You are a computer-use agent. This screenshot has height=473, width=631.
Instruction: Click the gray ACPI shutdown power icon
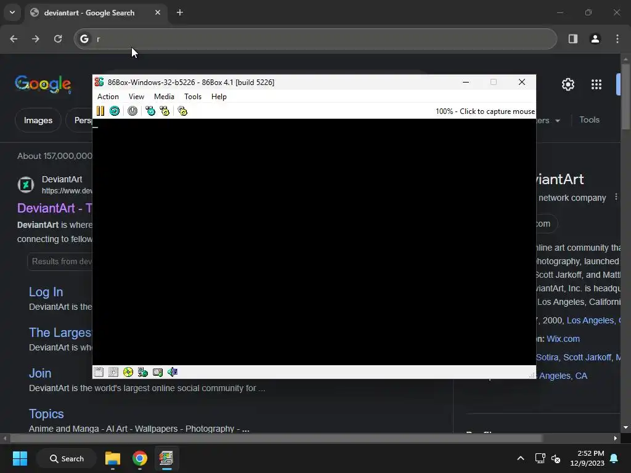(x=132, y=111)
